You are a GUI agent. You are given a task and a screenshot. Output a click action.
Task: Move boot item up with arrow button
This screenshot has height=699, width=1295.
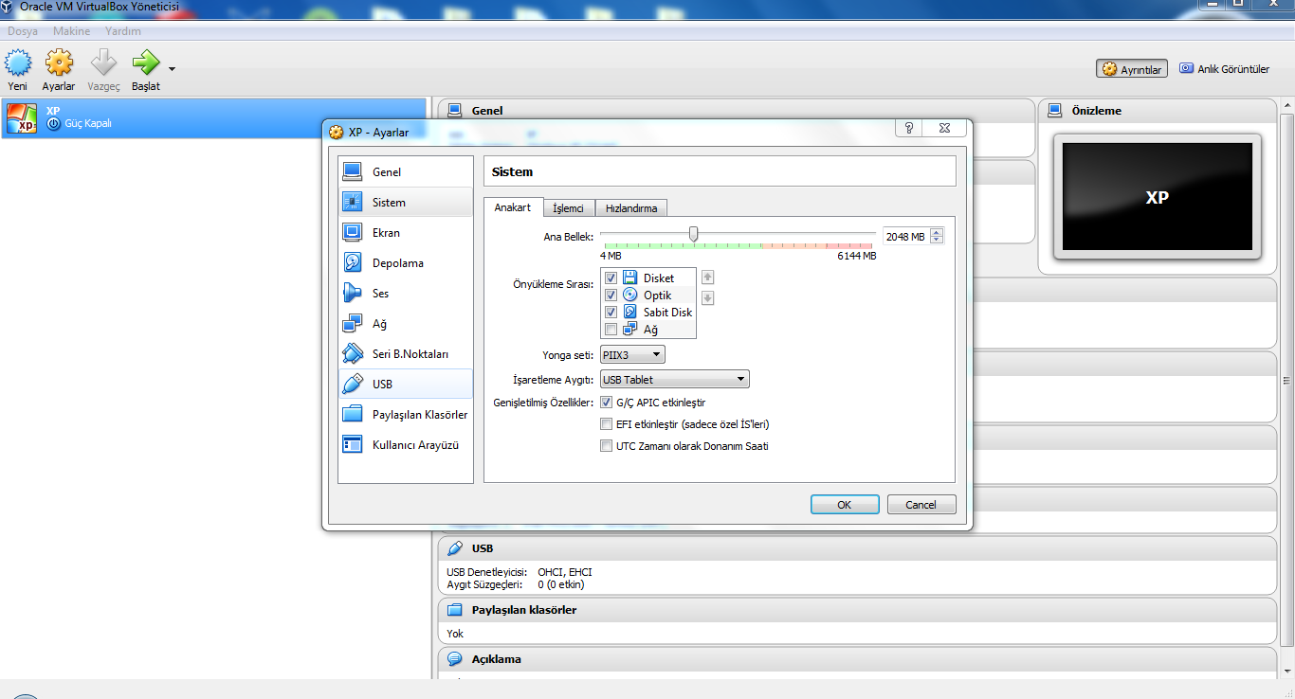(x=707, y=278)
